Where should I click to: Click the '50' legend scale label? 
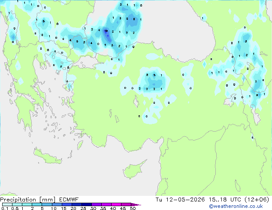[133, 208]
